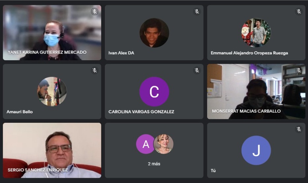The width and height of the screenshot is (308, 183).
Task: Click muted mic icon on Emmanuel Alejandro's tile
Action: pyautogui.click(x=299, y=12)
